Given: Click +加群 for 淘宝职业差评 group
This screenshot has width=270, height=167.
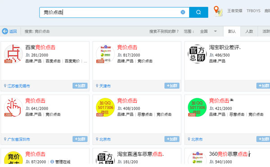Looking at the screenshot, I should coord(263,86).
